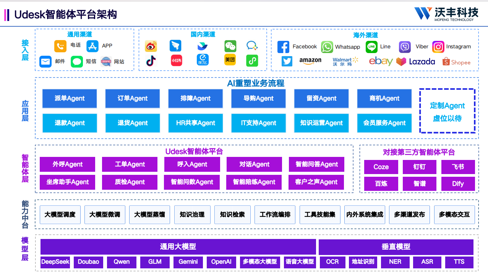Click the Coze platform box
The width and height of the screenshot is (488, 276).
(381, 167)
